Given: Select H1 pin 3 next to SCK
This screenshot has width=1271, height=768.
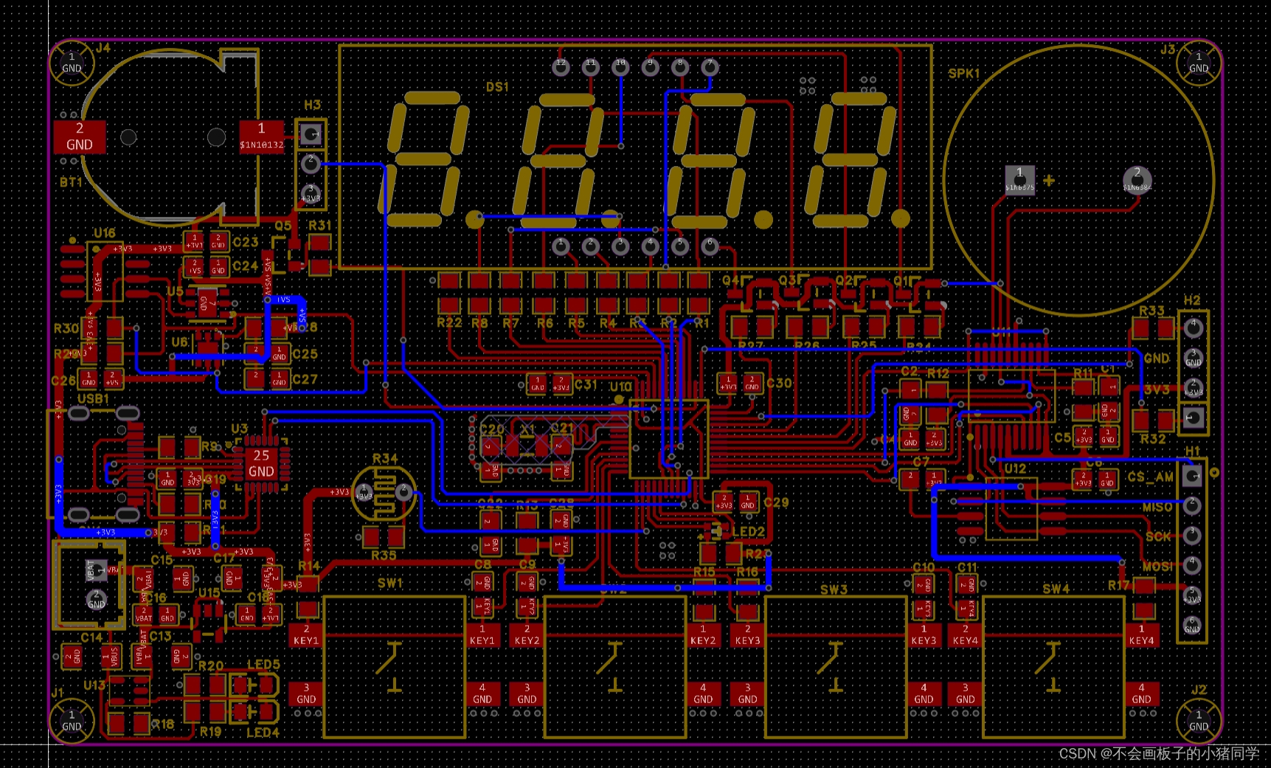Looking at the screenshot, I should tap(1192, 535).
